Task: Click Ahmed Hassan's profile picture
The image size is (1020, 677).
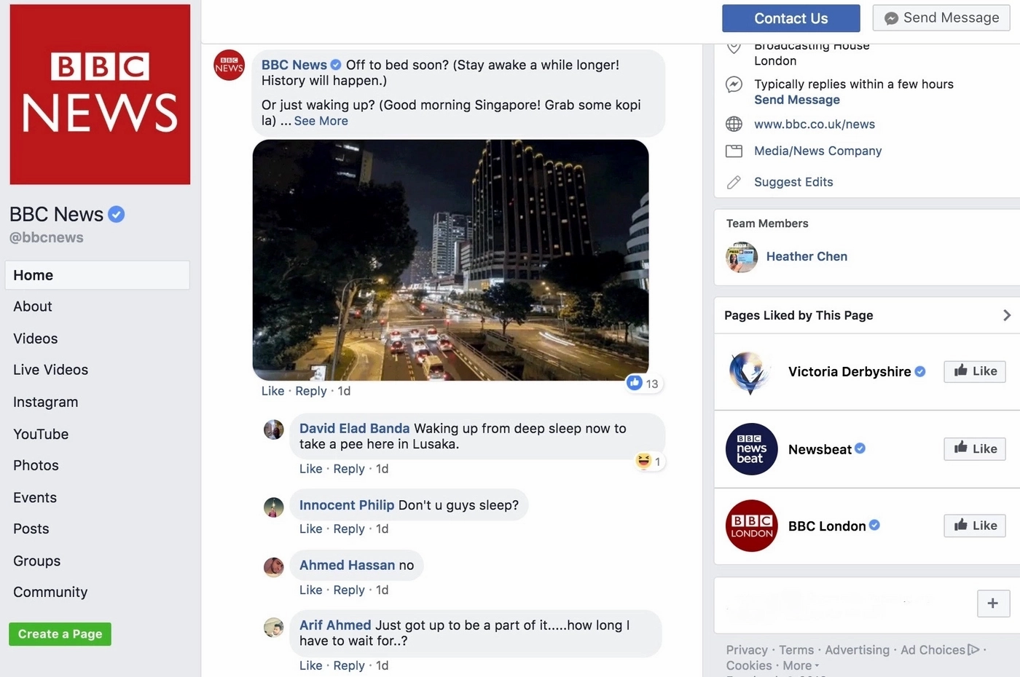Action: tap(274, 567)
